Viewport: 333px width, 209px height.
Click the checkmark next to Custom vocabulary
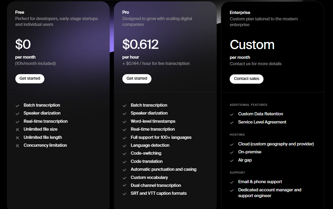[124, 178]
